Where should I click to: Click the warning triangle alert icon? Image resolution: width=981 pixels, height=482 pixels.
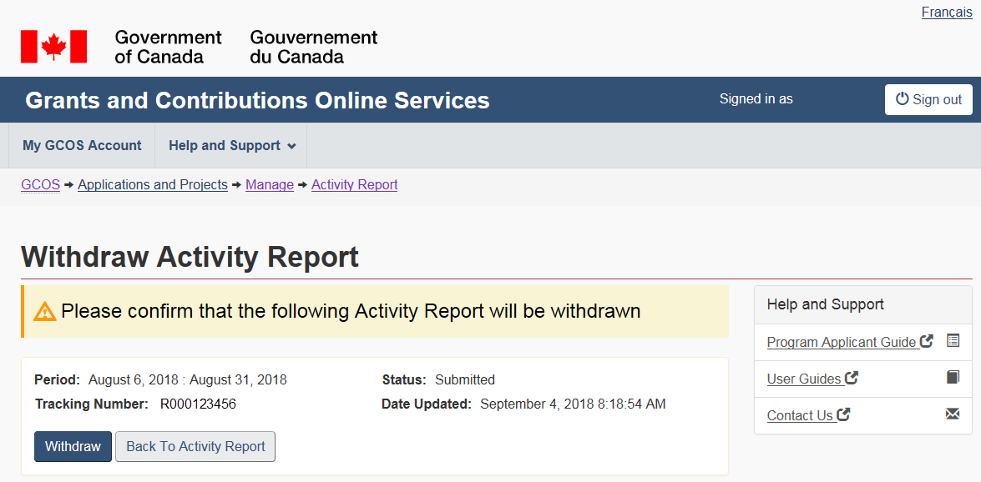pyautogui.click(x=44, y=312)
